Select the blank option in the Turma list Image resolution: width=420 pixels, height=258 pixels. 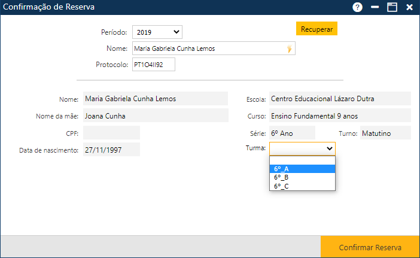click(302, 160)
